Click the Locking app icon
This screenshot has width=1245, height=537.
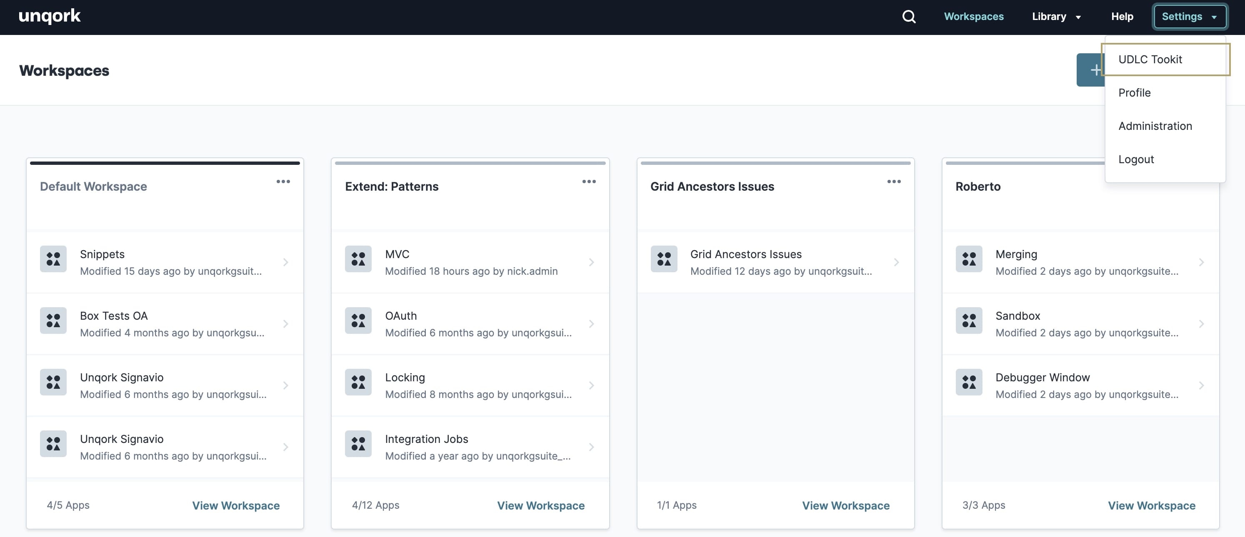tap(358, 382)
